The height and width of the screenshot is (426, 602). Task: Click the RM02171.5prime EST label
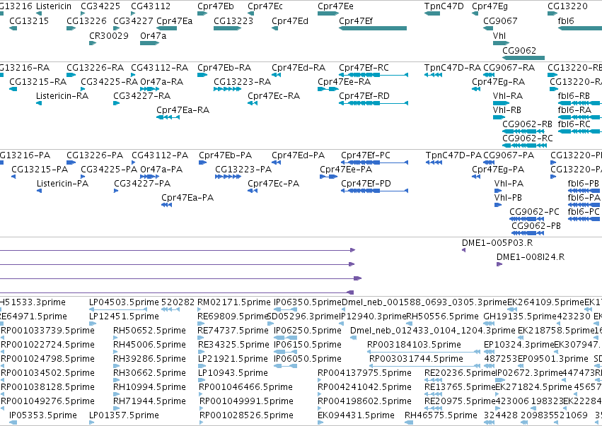(x=234, y=302)
